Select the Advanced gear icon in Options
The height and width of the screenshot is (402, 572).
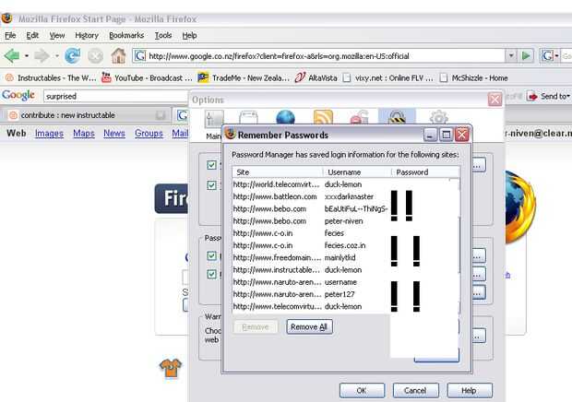pyautogui.click(x=438, y=117)
